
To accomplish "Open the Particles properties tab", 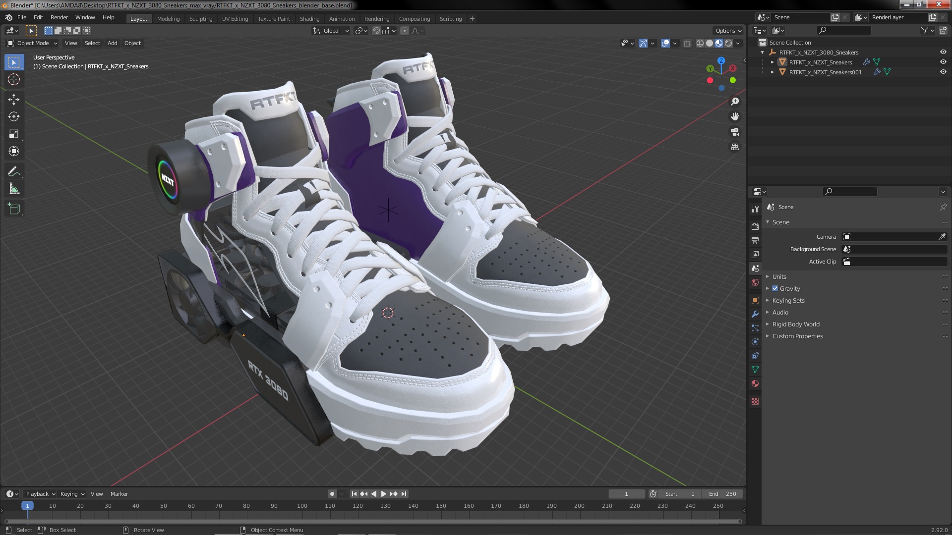I will pyautogui.click(x=755, y=328).
